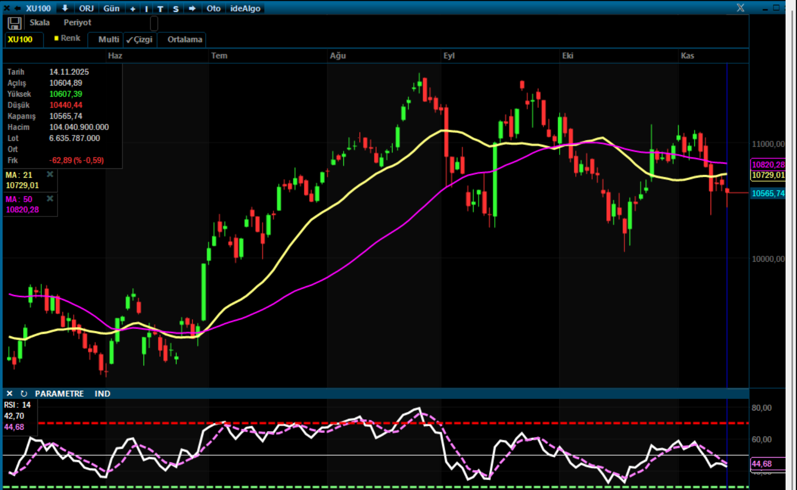Viewport: 797px width, 490px height.
Task: Toggle the Çizgi checkmark option
Action: click(x=140, y=40)
